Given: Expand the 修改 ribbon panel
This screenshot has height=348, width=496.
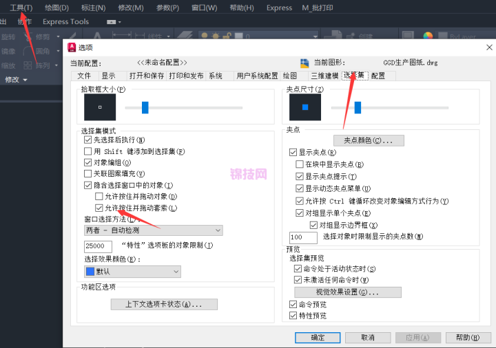Looking at the screenshot, I should pos(16,80).
